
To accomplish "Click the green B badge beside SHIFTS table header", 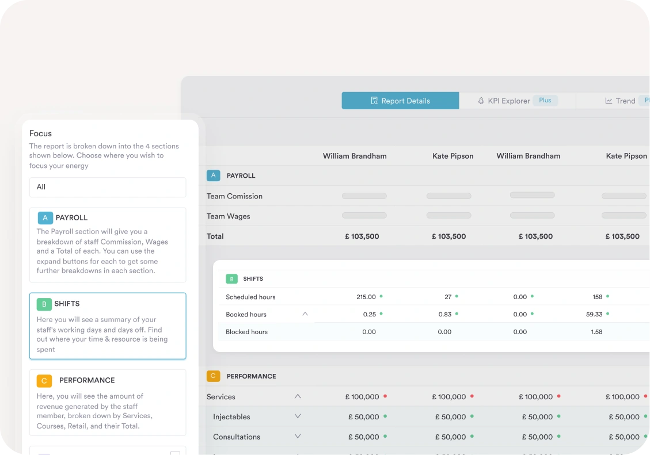I will tap(231, 279).
